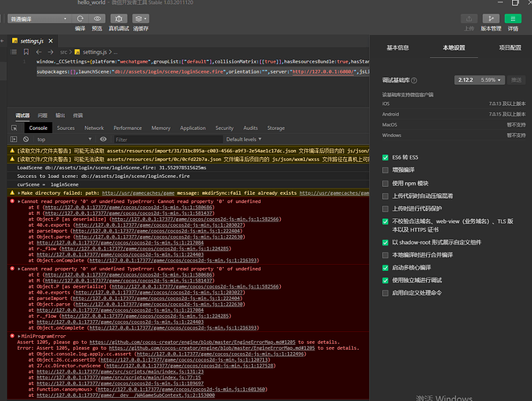Disable the ES6 转 ES5 checkbox
Screen dimensions: 532x401
[385, 158]
